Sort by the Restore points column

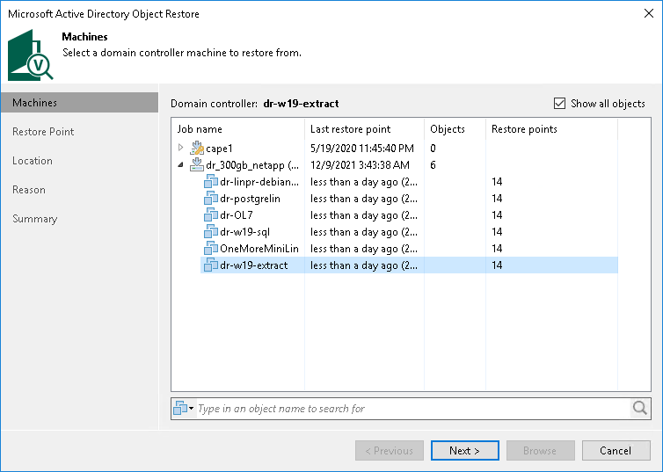(x=551, y=129)
